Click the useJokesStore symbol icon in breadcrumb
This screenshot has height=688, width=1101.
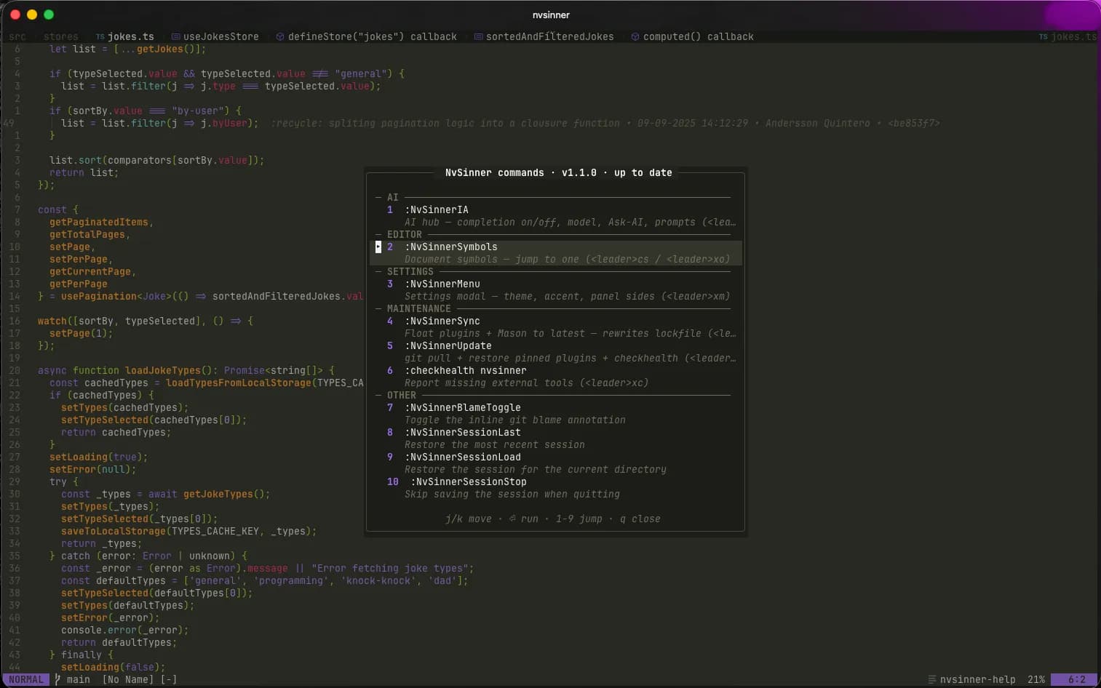point(175,36)
